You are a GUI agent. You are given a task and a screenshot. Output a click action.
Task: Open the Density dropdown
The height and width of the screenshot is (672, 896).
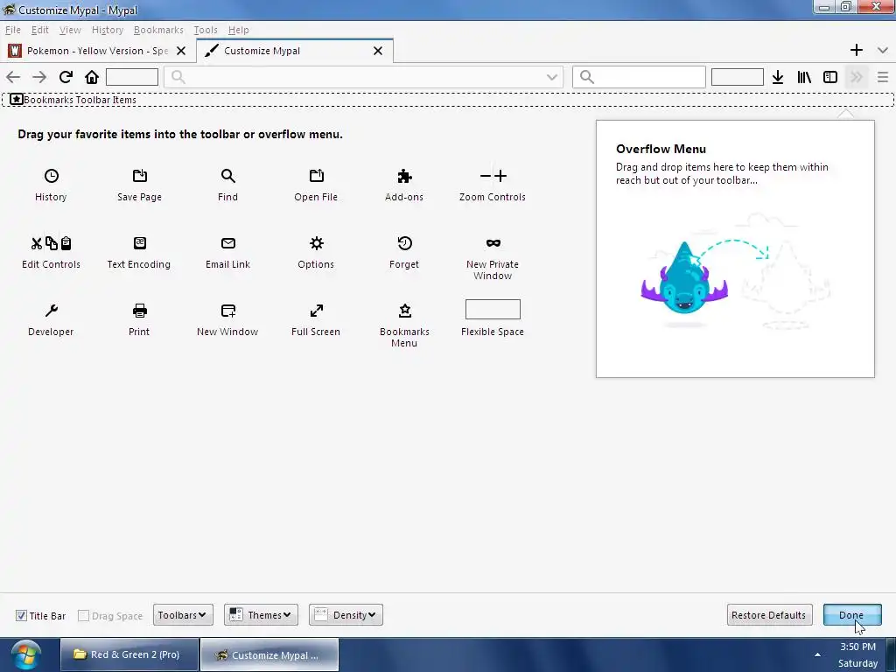point(346,615)
